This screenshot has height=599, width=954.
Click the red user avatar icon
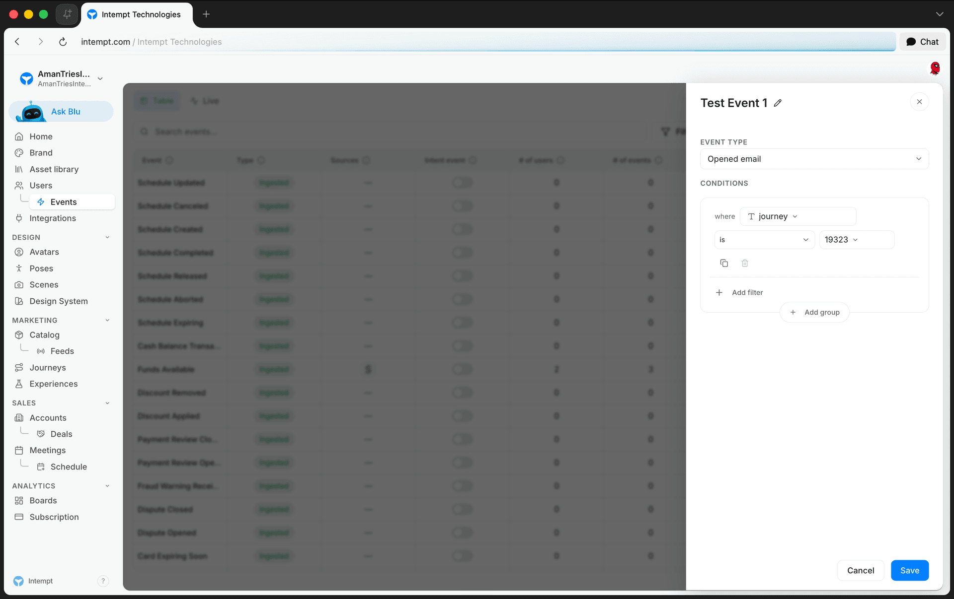[935, 68]
